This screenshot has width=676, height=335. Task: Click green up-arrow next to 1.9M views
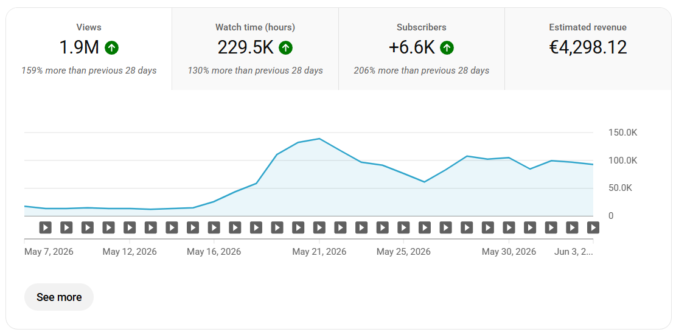112,48
